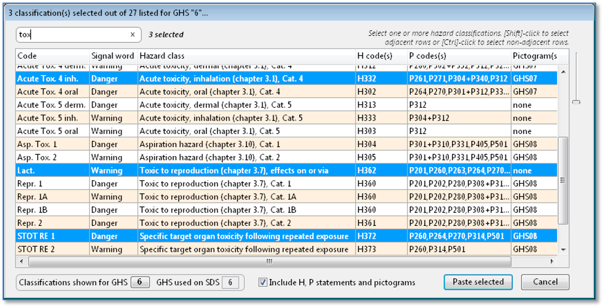Image resolution: width=603 pixels, height=307 pixels.
Task: Select Acute Tox. 4 inh. row
Action: (x=286, y=79)
